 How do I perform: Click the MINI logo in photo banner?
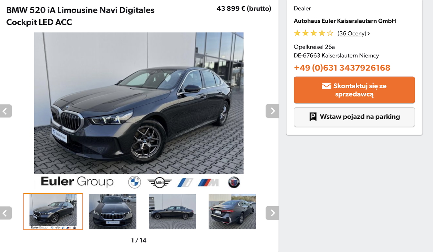(x=159, y=183)
